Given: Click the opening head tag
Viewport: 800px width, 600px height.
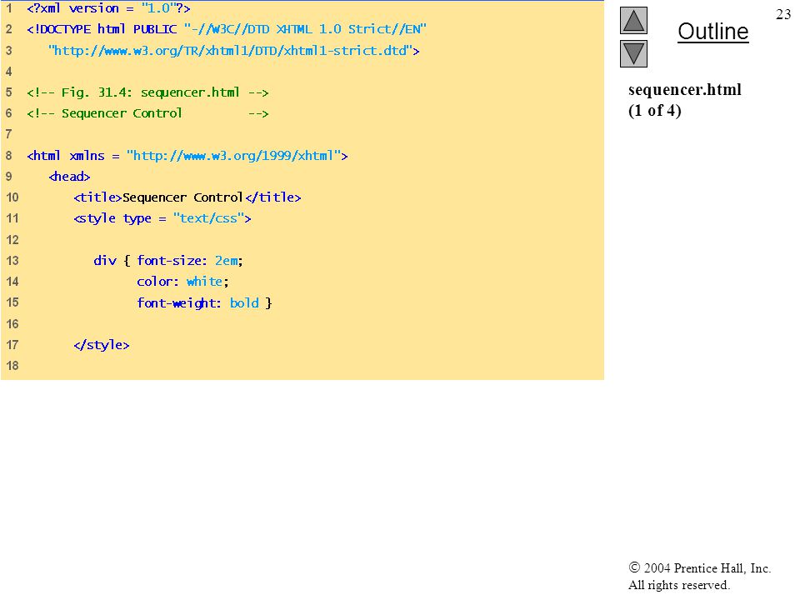Looking at the screenshot, I should point(69,177).
